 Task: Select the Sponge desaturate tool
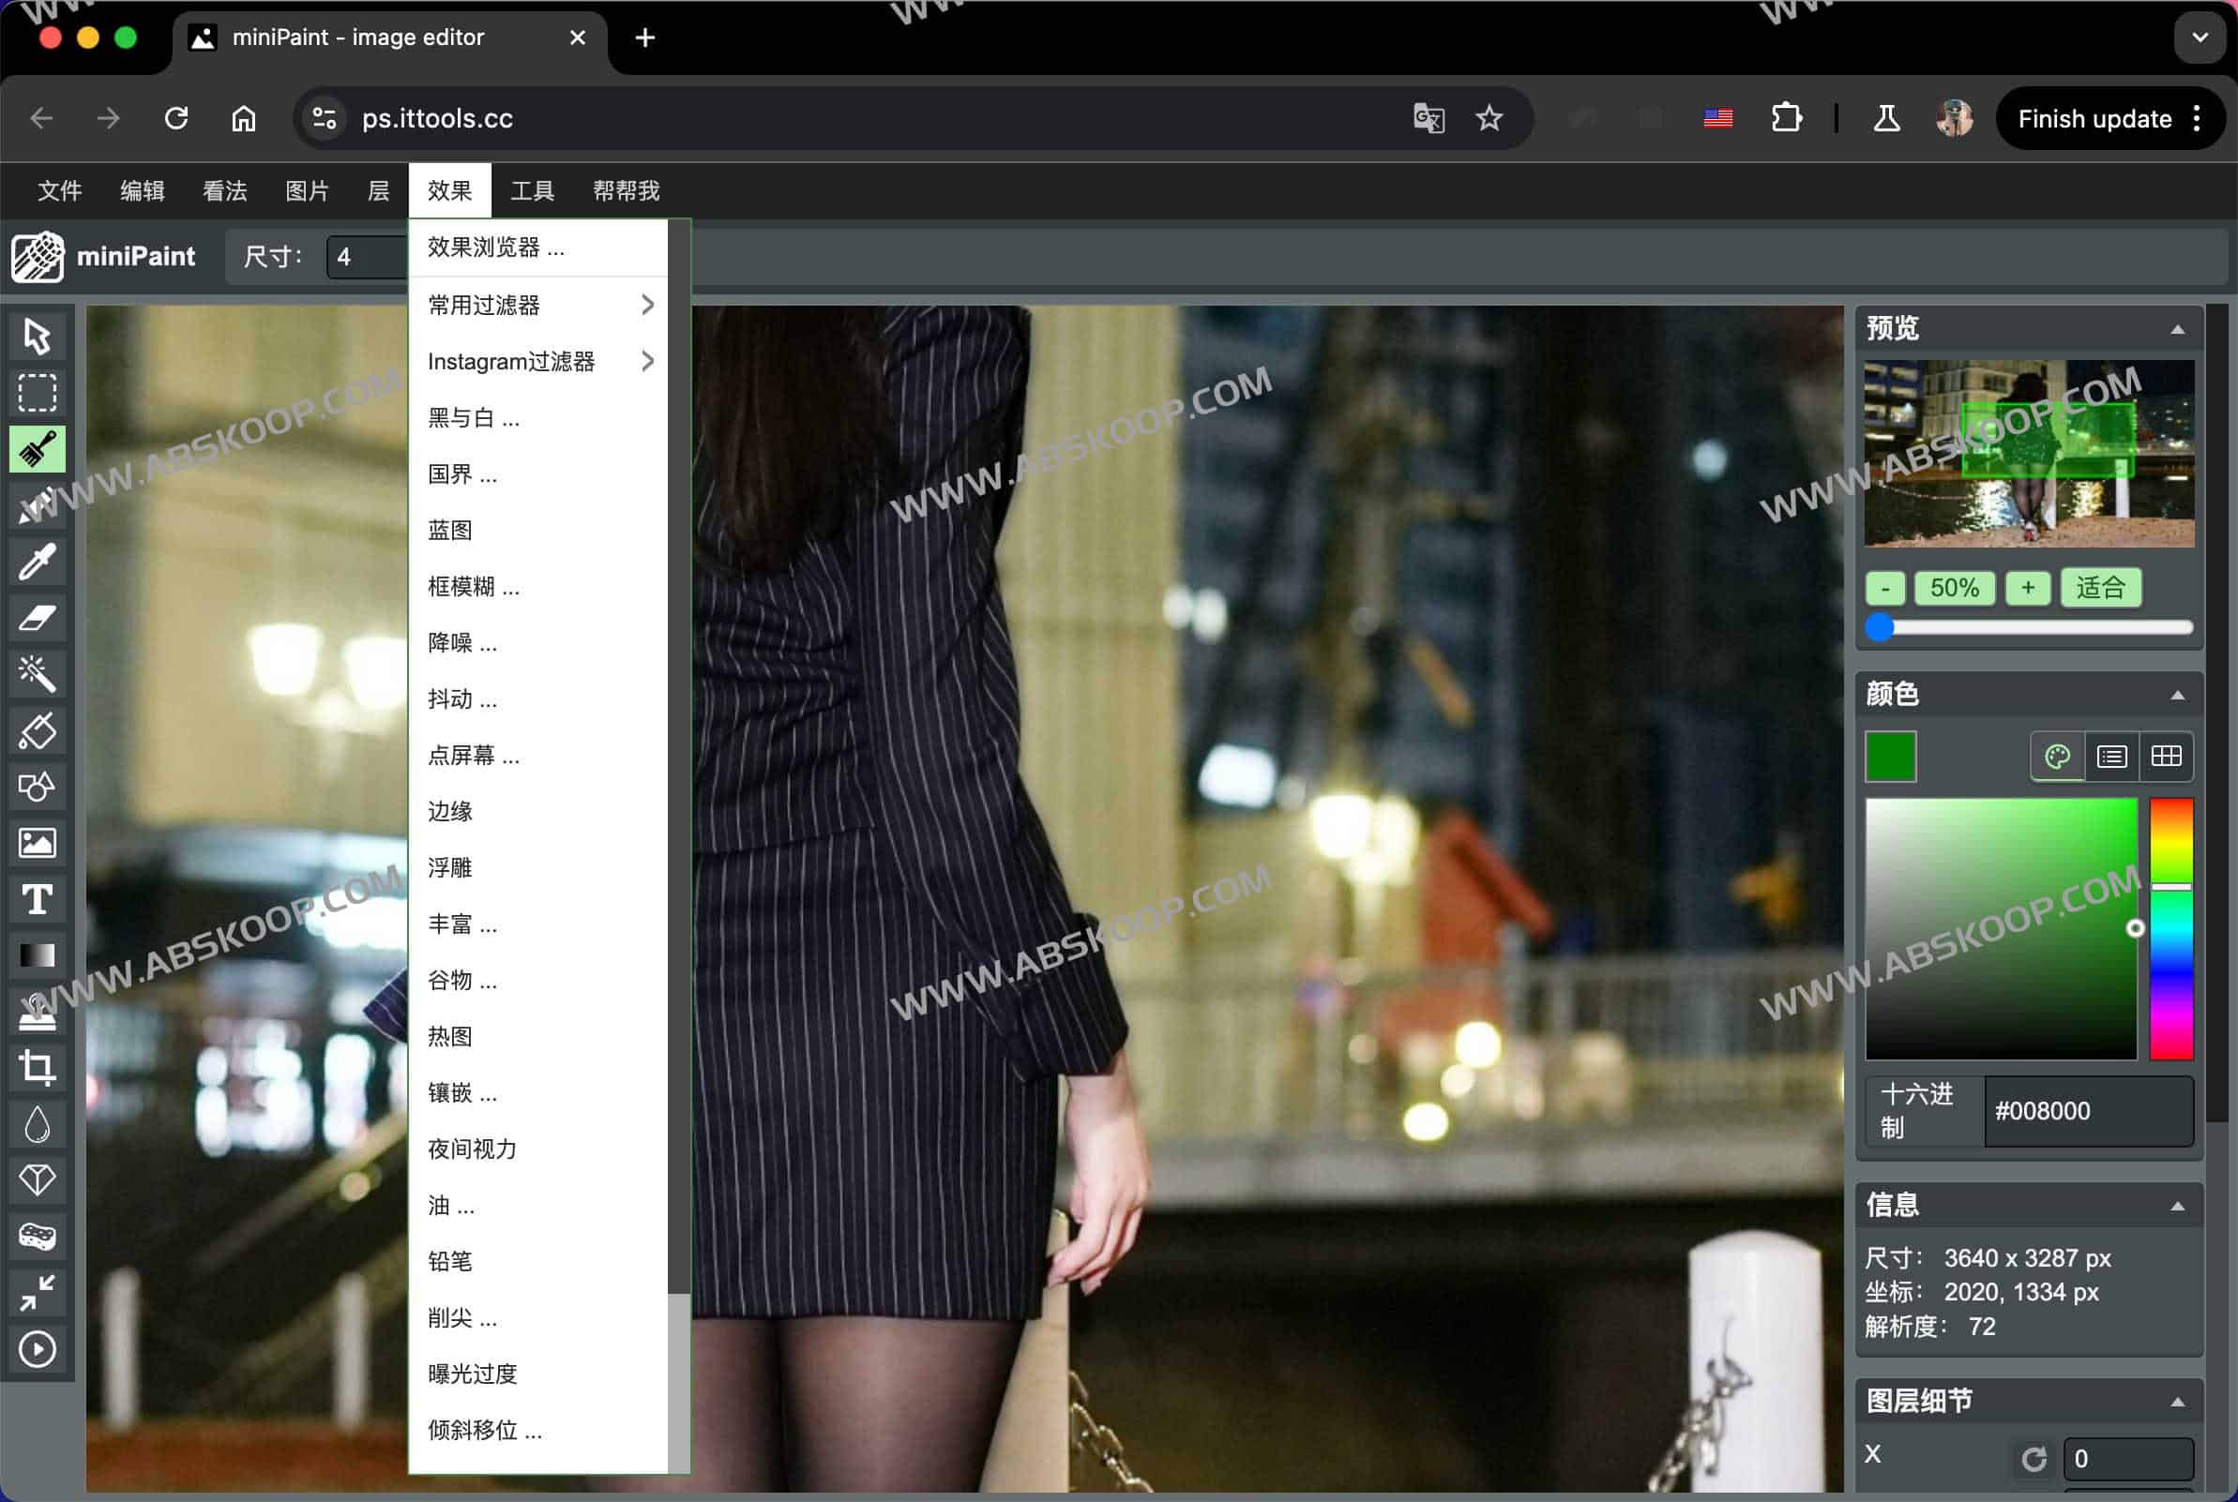click(x=37, y=1237)
